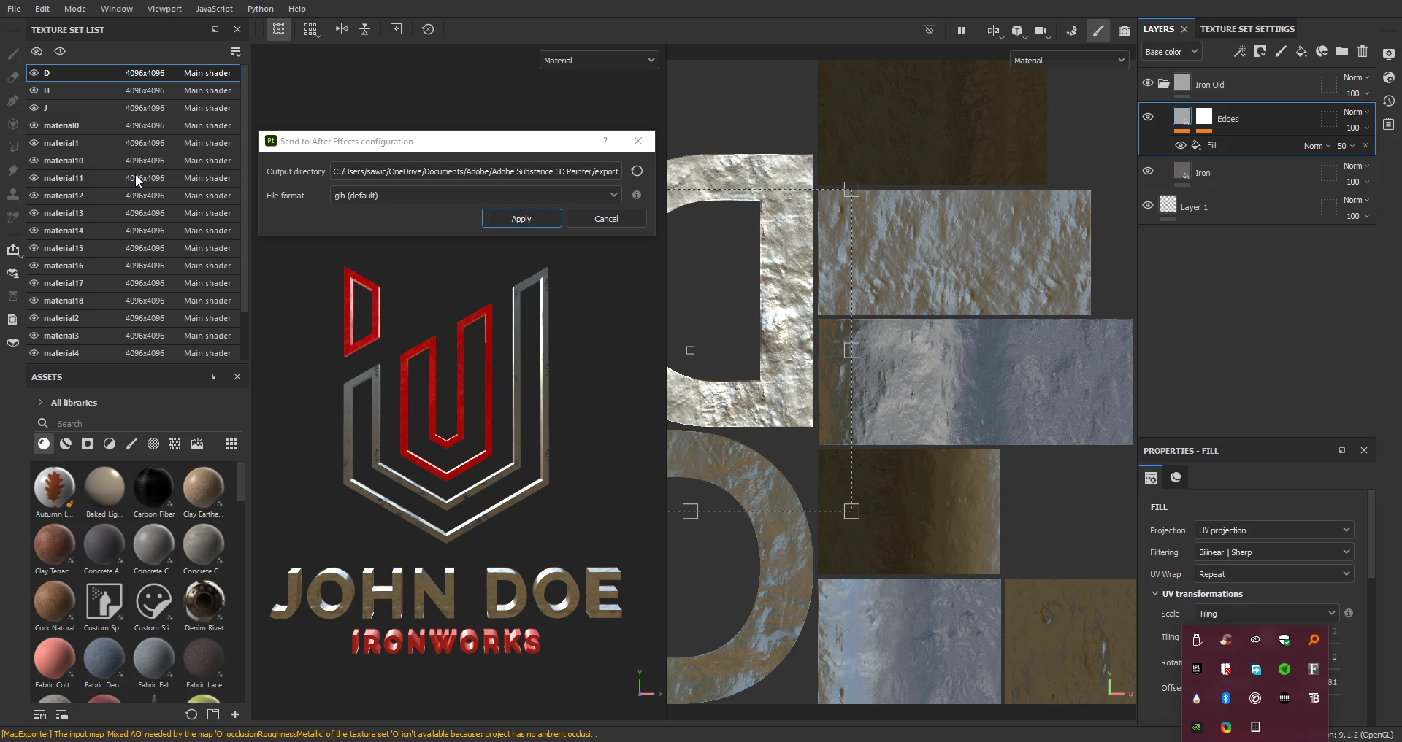Open the Python menu
Screen dimensions: 1402x742
click(261, 9)
